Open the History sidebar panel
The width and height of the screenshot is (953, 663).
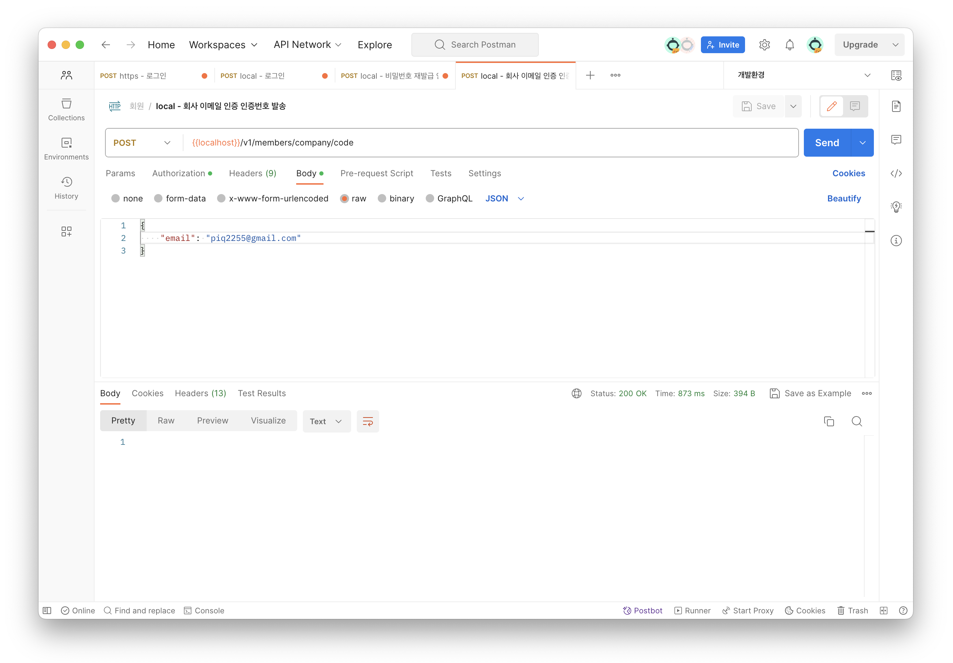[67, 188]
